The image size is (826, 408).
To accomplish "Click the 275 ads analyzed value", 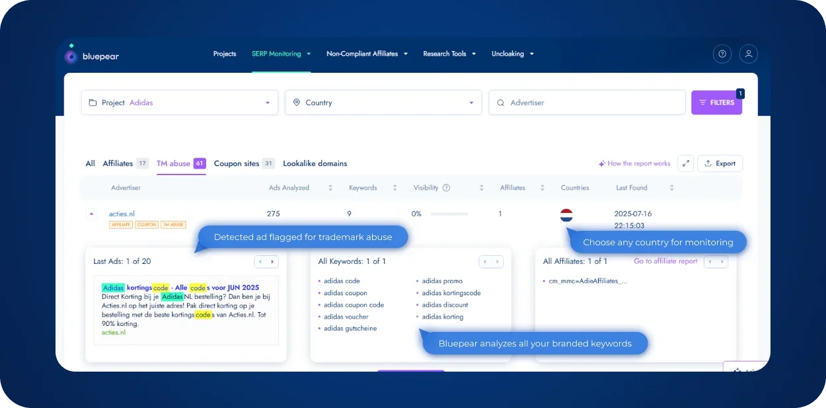I will (x=274, y=214).
